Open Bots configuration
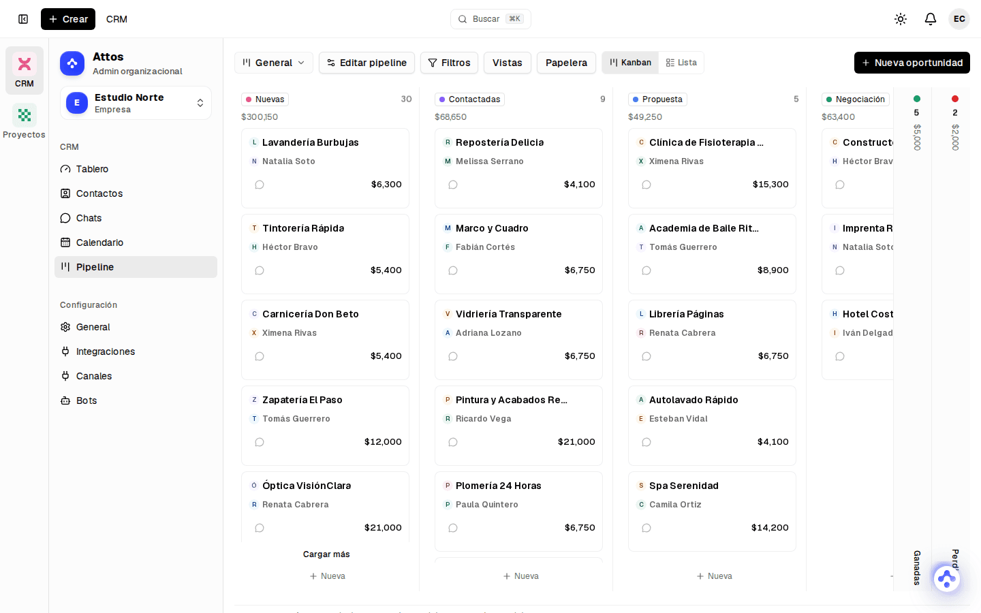The image size is (981, 613). click(x=136, y=400)
